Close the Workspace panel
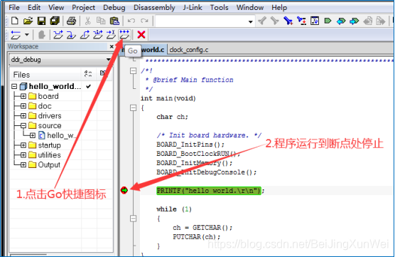Viewport: 395px width, 257px height. pos(112,46)
